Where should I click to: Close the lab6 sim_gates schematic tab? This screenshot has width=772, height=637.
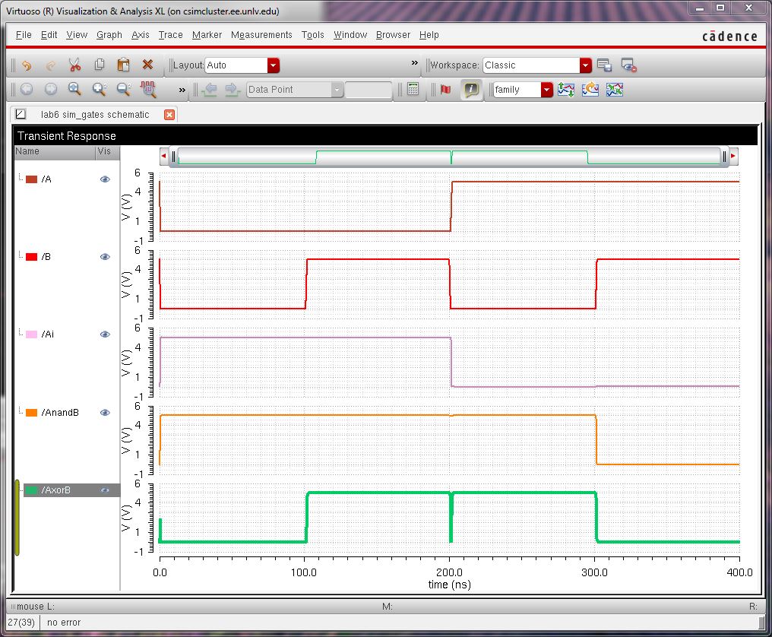click(169, 115)
